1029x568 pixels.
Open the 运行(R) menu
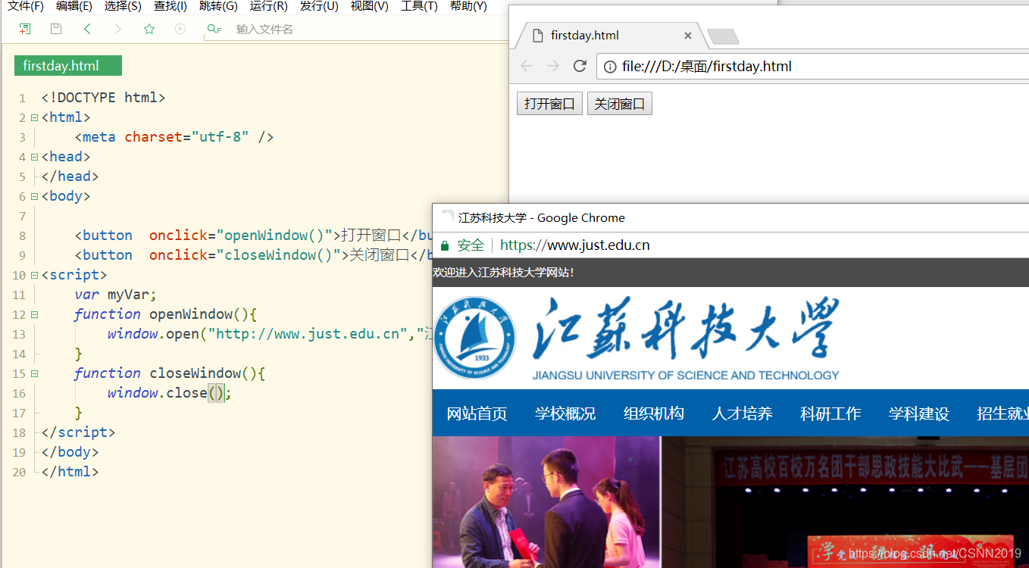pos(268,6)
